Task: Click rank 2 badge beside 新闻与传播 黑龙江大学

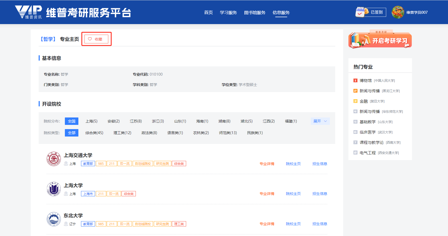Action: [x=355, y=91]
